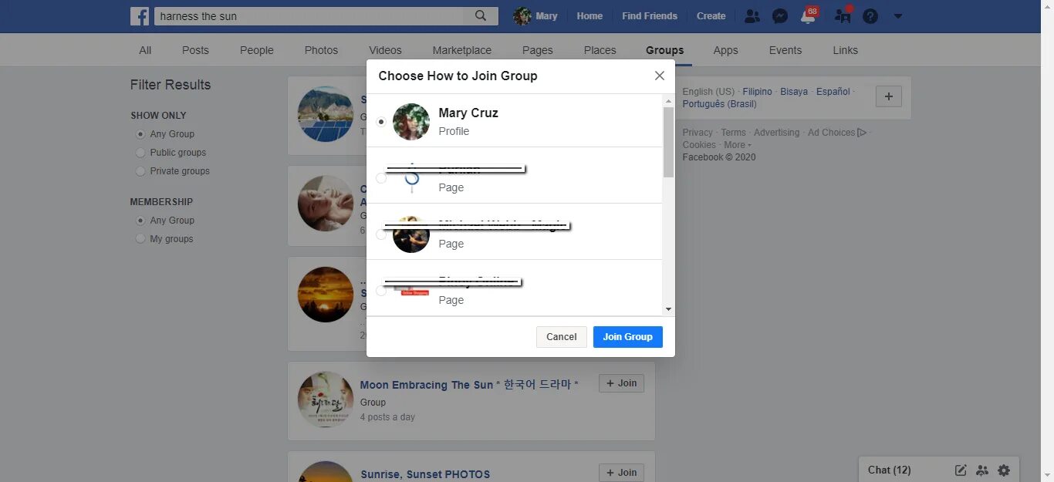Viewport: 1054px width, 482px height.
Task: Click the create group chat icon in Chat bar
Action: [x=982, y=470]
